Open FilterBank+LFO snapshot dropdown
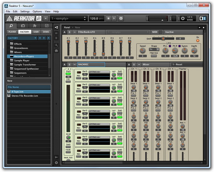The width and height of the screenshot is (214, 172). pos(128,32)
